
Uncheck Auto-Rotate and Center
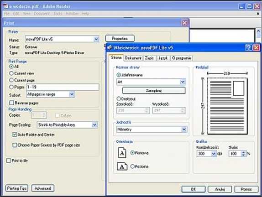15,135
